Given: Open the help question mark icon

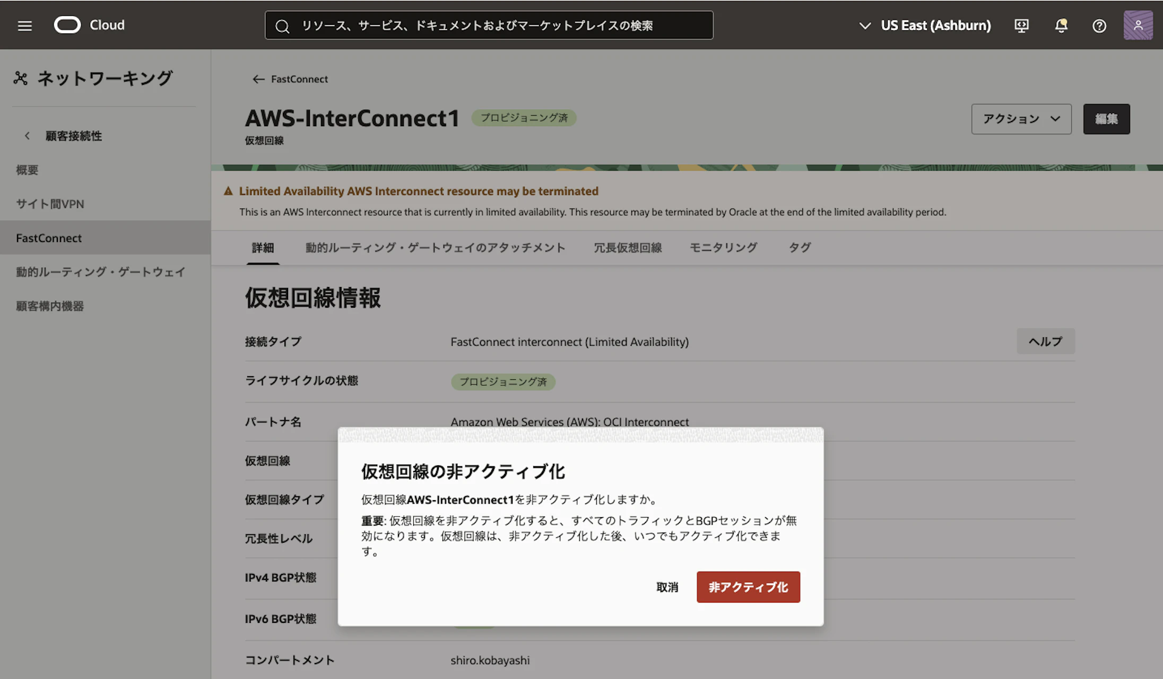Looking at the screenshot, I should (1099, 25).
